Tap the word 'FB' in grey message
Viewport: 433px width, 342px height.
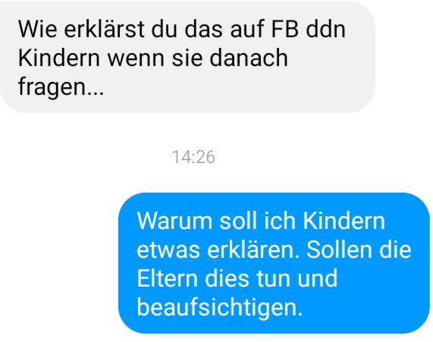284,30
